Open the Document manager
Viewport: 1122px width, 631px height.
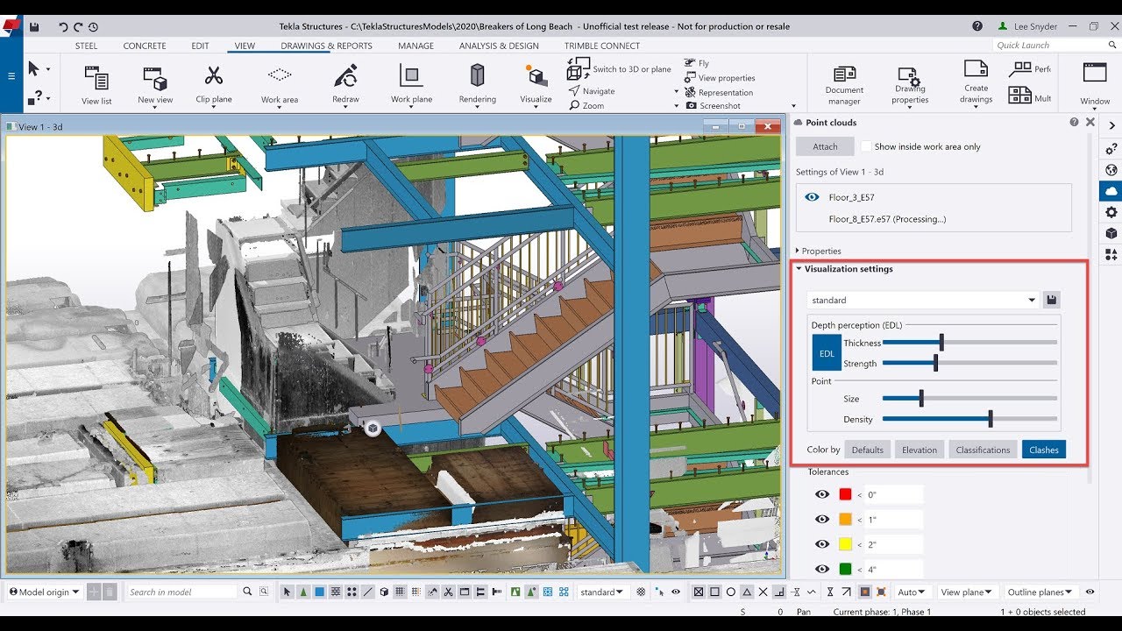pyautogui.click(x=844, y=77)
